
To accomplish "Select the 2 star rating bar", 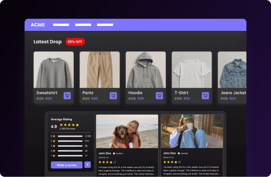I will tap(70, 151).
